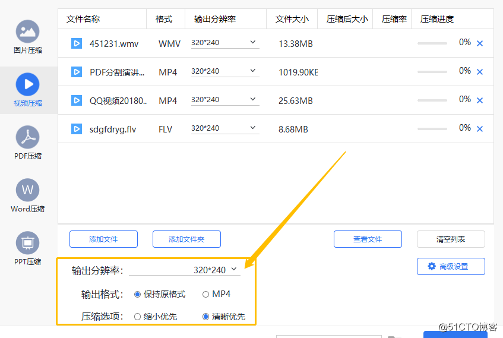
Task: Click the 13.38MB file size cell
Action: coord(296,43)
